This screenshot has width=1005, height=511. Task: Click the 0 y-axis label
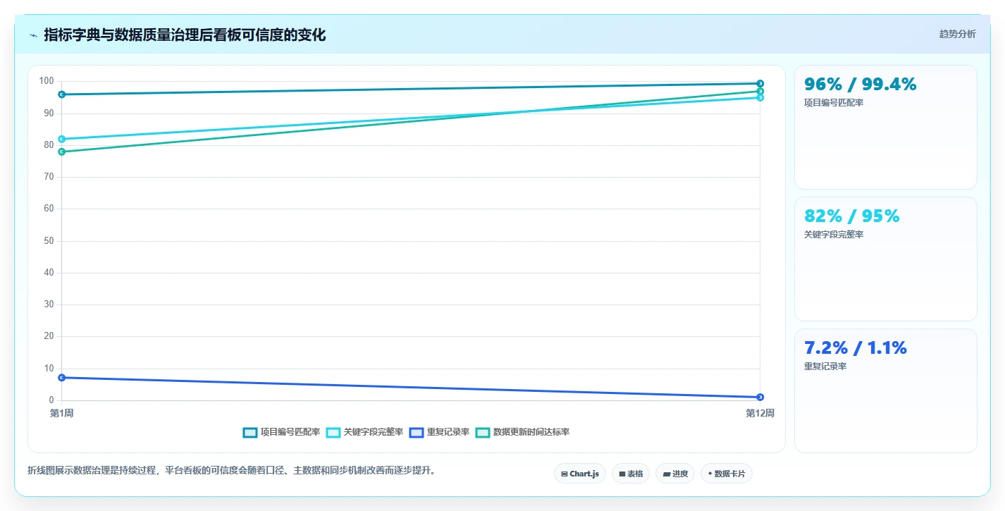(51, 400)
